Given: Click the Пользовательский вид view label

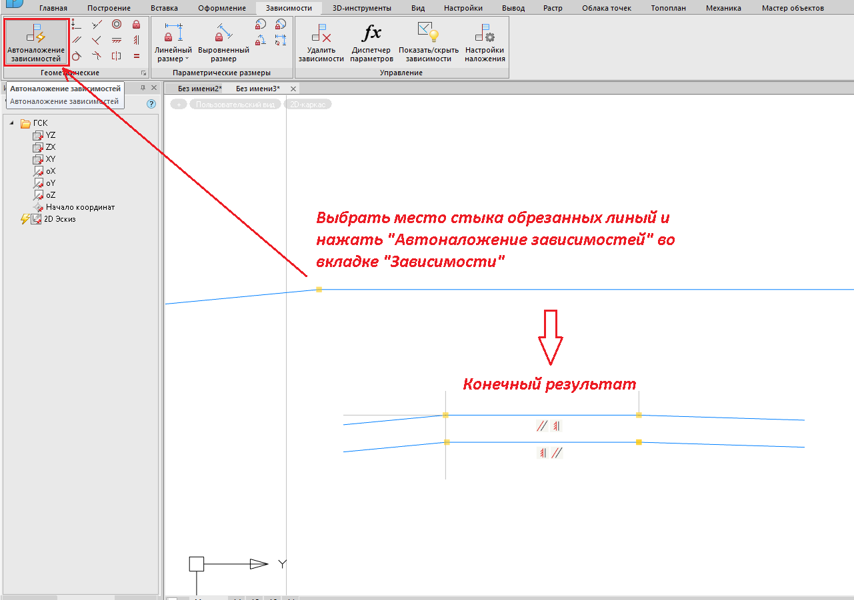Looking at the screenshot, I should (x=235, y=105).
